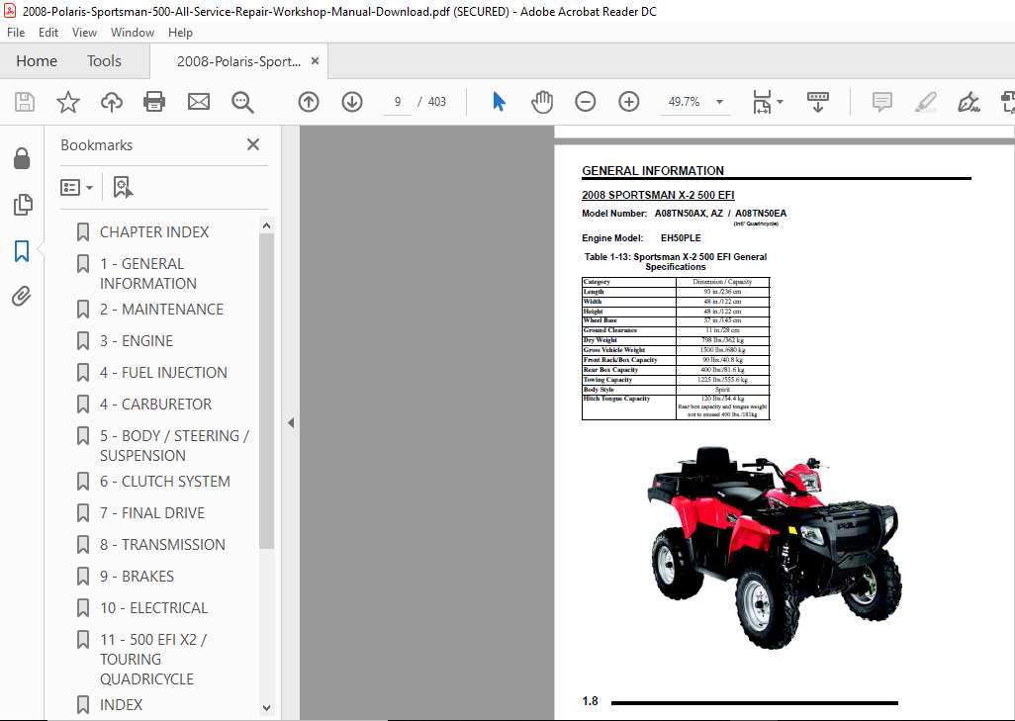
Task: Click the read mode keyboard-arrow icon
Action: click(x=818, y=102)
